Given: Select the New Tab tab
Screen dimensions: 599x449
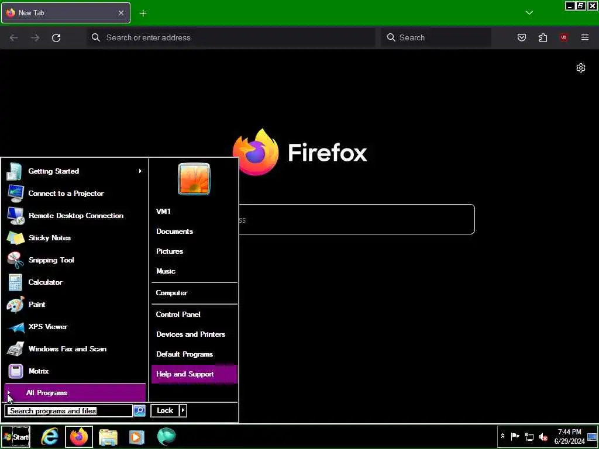Looking at the screenshot, I should [66, 13].
